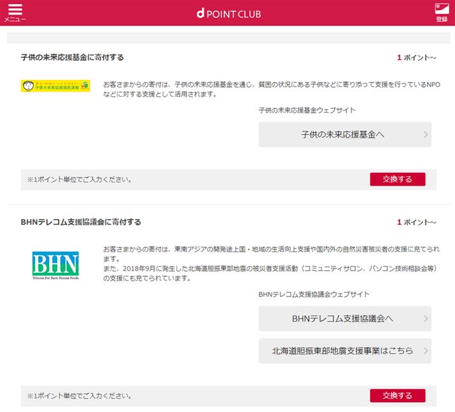Click the chevron on BHNテレコム支援協議会へ
455x412 pixels.
[425, 319]
